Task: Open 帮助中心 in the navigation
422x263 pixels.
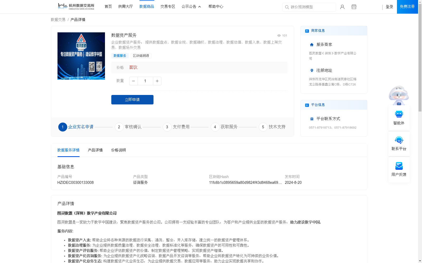Action: click(216, 7)
